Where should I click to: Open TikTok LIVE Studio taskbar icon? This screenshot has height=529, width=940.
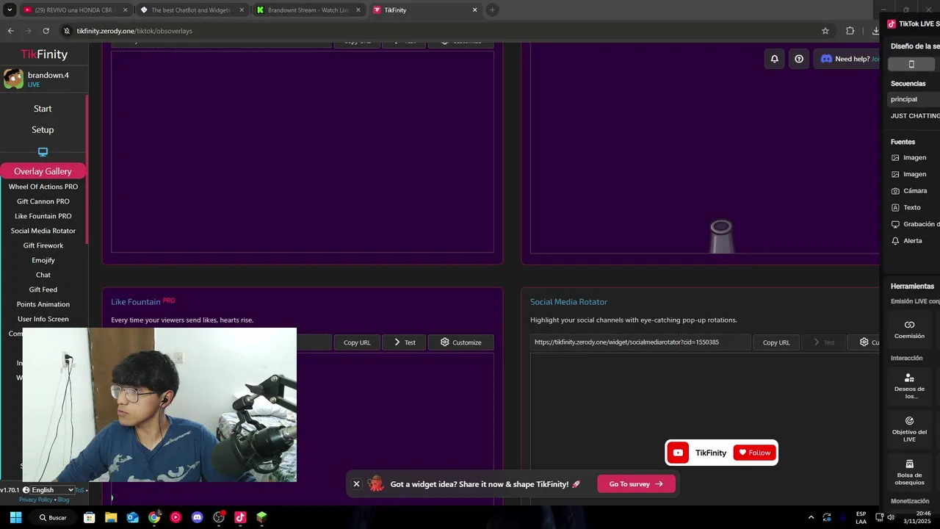pos(240,517)
